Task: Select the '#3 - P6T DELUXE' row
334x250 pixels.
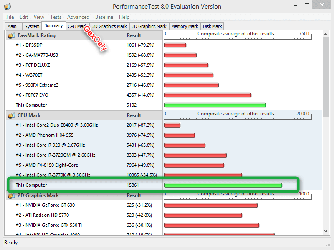Action: (x=164, y=65)
